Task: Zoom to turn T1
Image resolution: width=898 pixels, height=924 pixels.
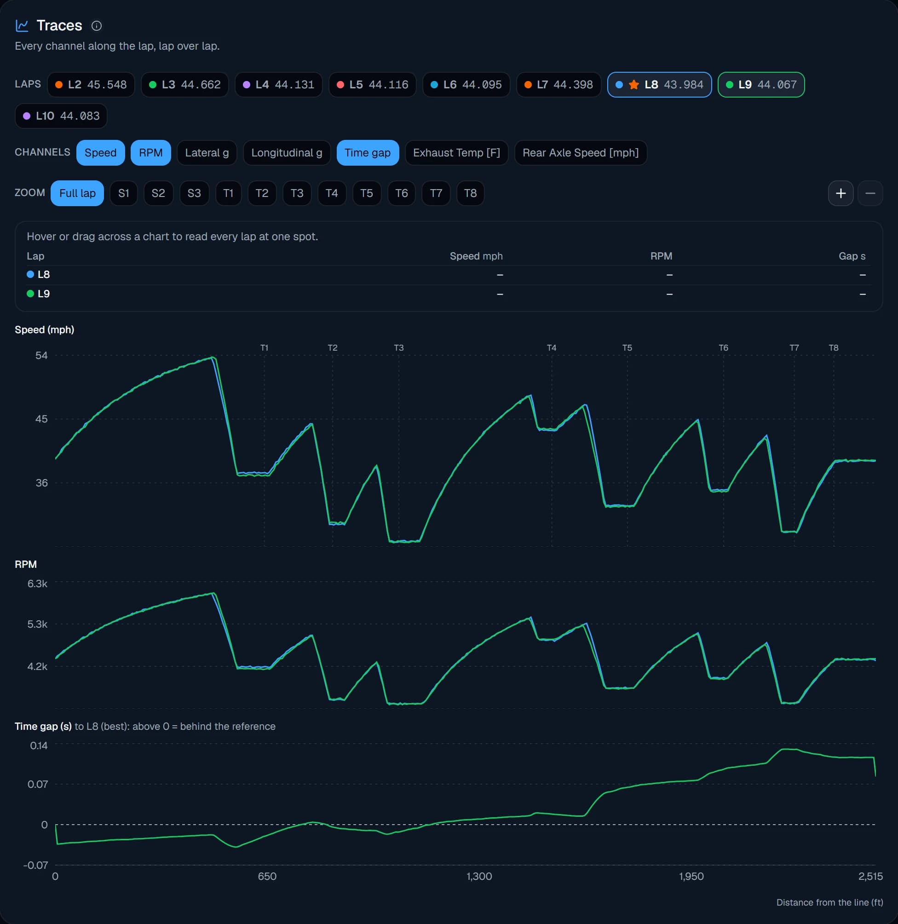Action: click(228, 193)
